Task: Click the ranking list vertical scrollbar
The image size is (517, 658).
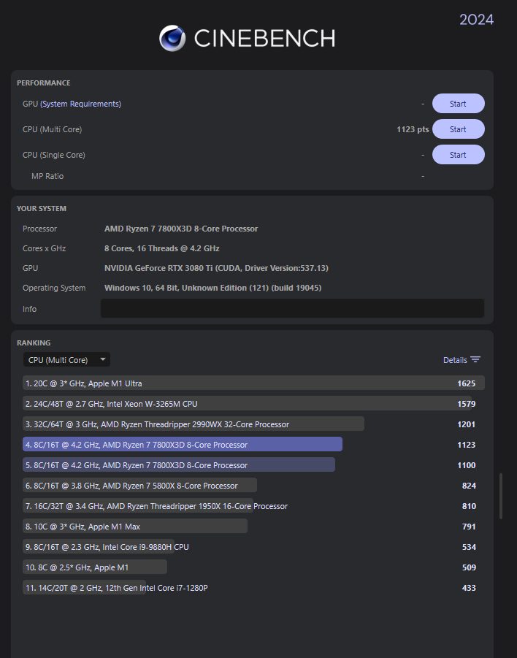Action: [x=500, y=497]
